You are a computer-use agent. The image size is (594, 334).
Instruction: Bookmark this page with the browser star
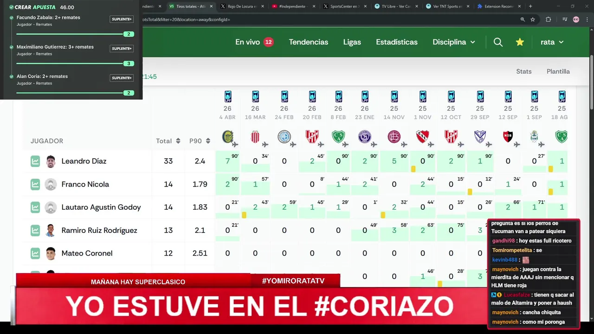pyautogui.click(x=533, y=19)
